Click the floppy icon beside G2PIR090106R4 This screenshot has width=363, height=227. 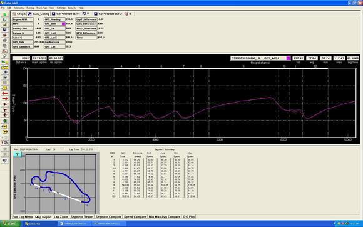(x=53, y=14)
